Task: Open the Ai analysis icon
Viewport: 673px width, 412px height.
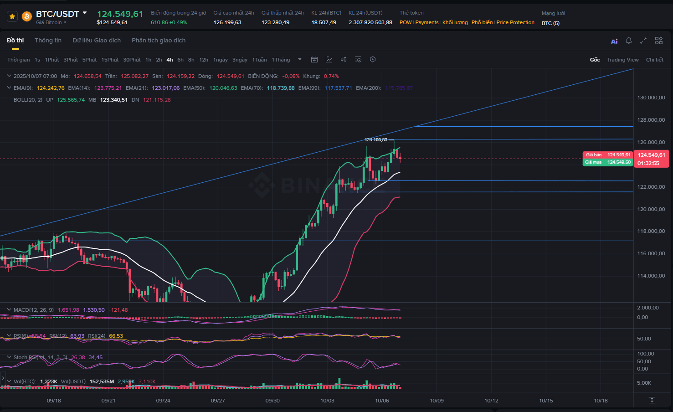Action: click(614, 41)
